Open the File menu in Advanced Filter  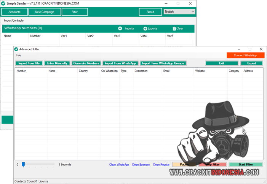(x=19, y=56)
